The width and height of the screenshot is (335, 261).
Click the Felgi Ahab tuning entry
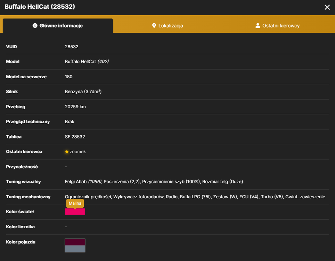point(83,182)
